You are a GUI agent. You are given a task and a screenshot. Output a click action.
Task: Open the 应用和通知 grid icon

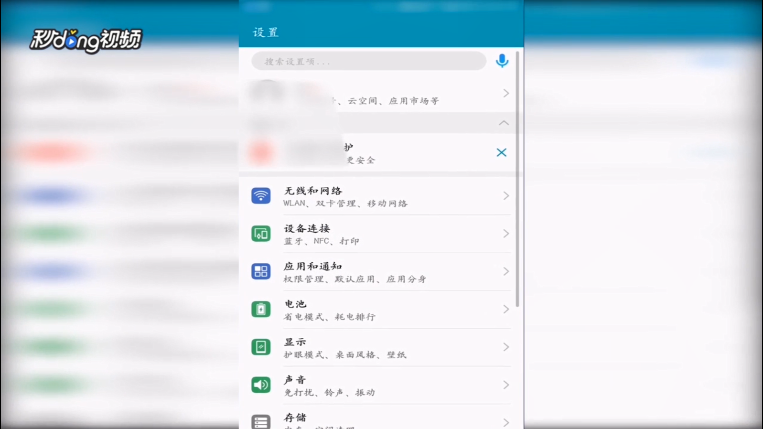click(x=261, y=271)
